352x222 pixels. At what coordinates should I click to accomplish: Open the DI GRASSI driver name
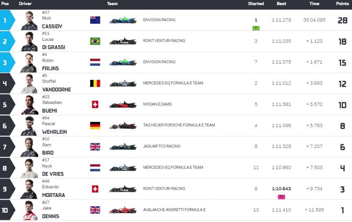(54, 47)
